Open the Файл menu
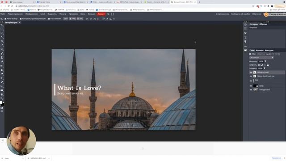Viewport: 286px width, 161px height. (3, 14)
